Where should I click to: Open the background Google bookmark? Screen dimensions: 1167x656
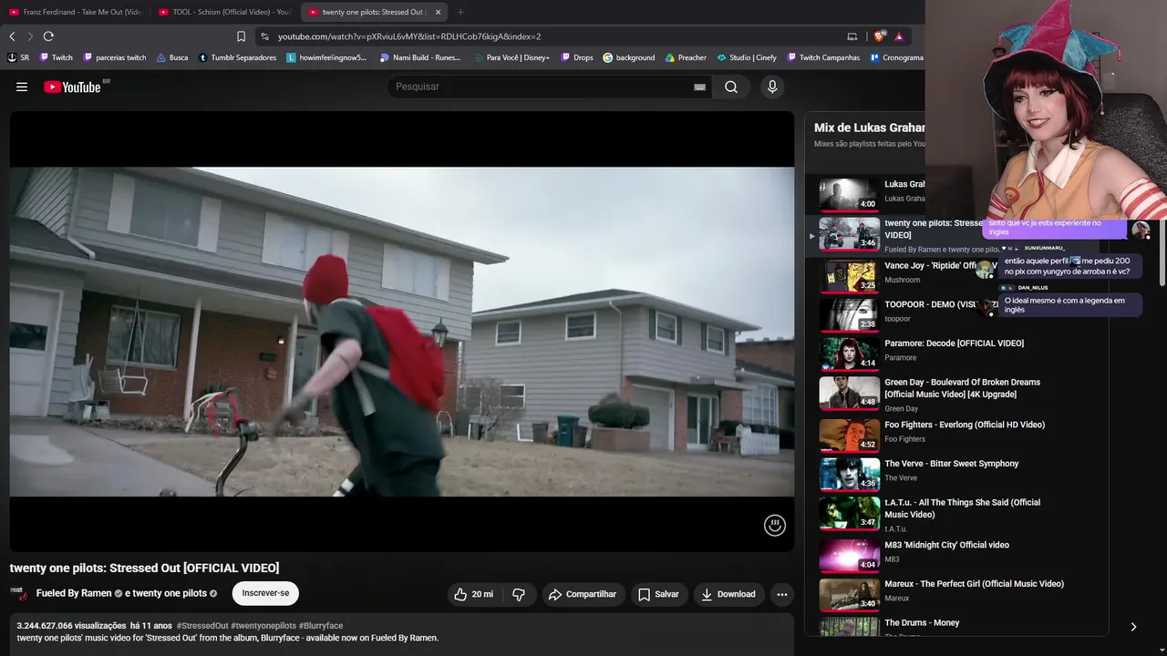(629, 57)
